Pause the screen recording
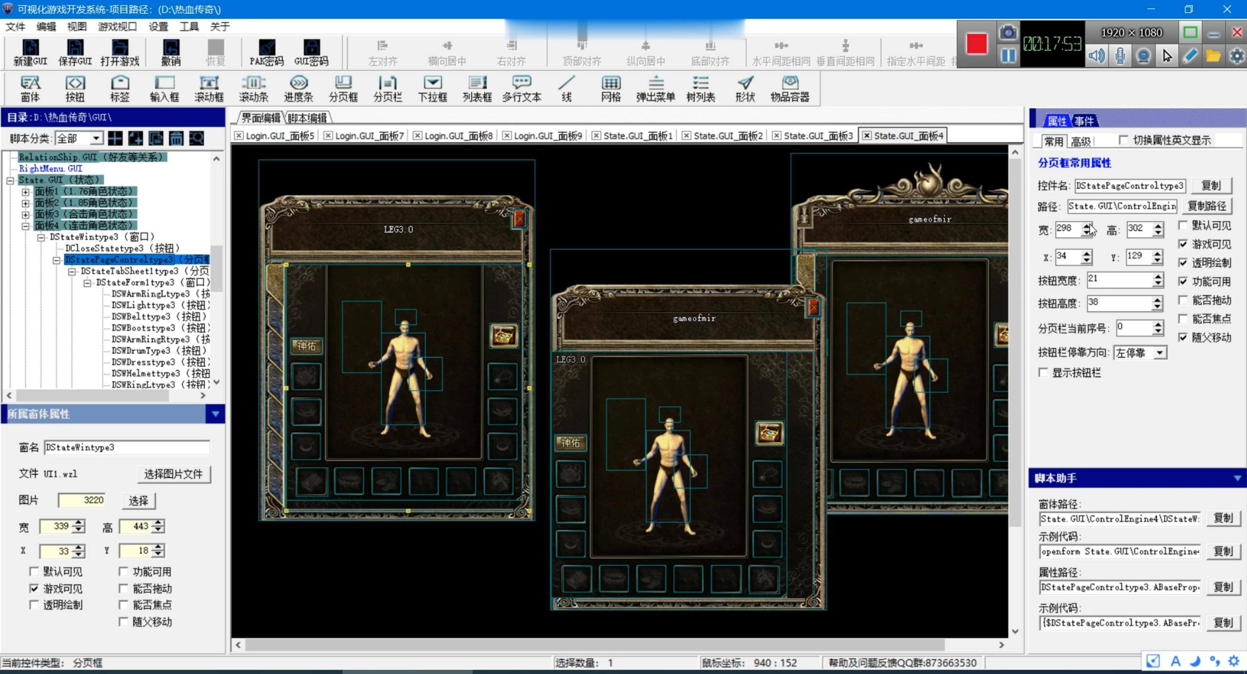 point(1008,56)
